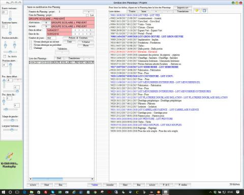Screen dimensions: 244x195
Task: Open the Action Center notification icon
Action: point(238,192)
